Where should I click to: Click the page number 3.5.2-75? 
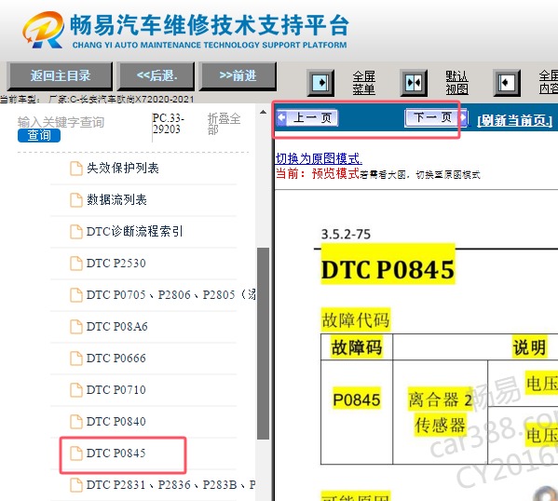coord(346,234)
